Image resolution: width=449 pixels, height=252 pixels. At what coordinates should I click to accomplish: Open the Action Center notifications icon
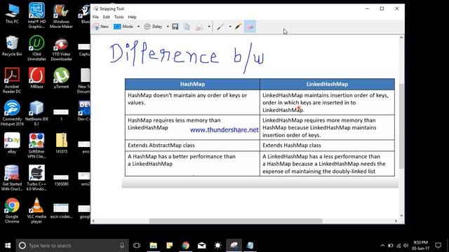pyautogui.click(x=438, y=246)
